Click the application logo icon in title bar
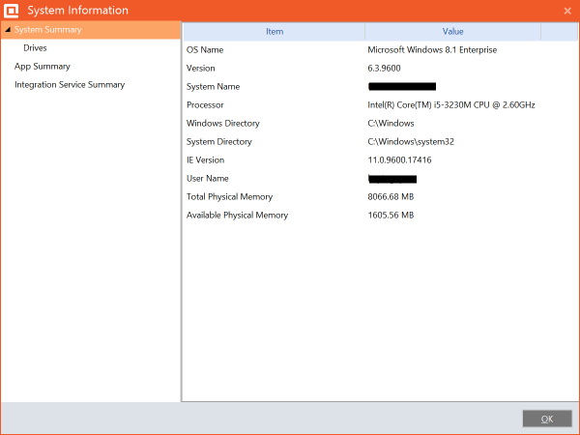580x435 pixels. [11, 11]
